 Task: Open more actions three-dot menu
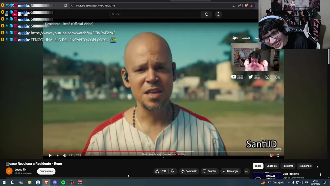[247, 171]
